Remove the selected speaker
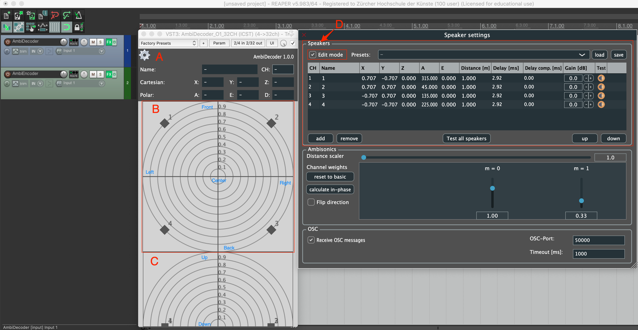 [349, 138]
